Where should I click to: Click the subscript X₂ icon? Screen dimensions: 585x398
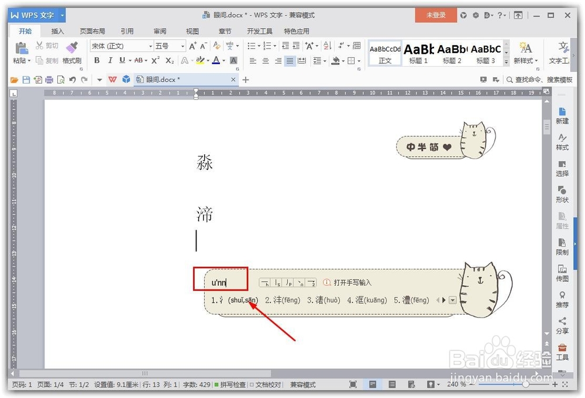pyautogui.click(x=168, y=60)
